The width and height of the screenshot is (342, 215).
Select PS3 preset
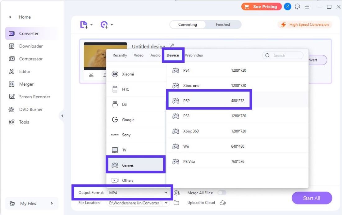tap(238, 116)
